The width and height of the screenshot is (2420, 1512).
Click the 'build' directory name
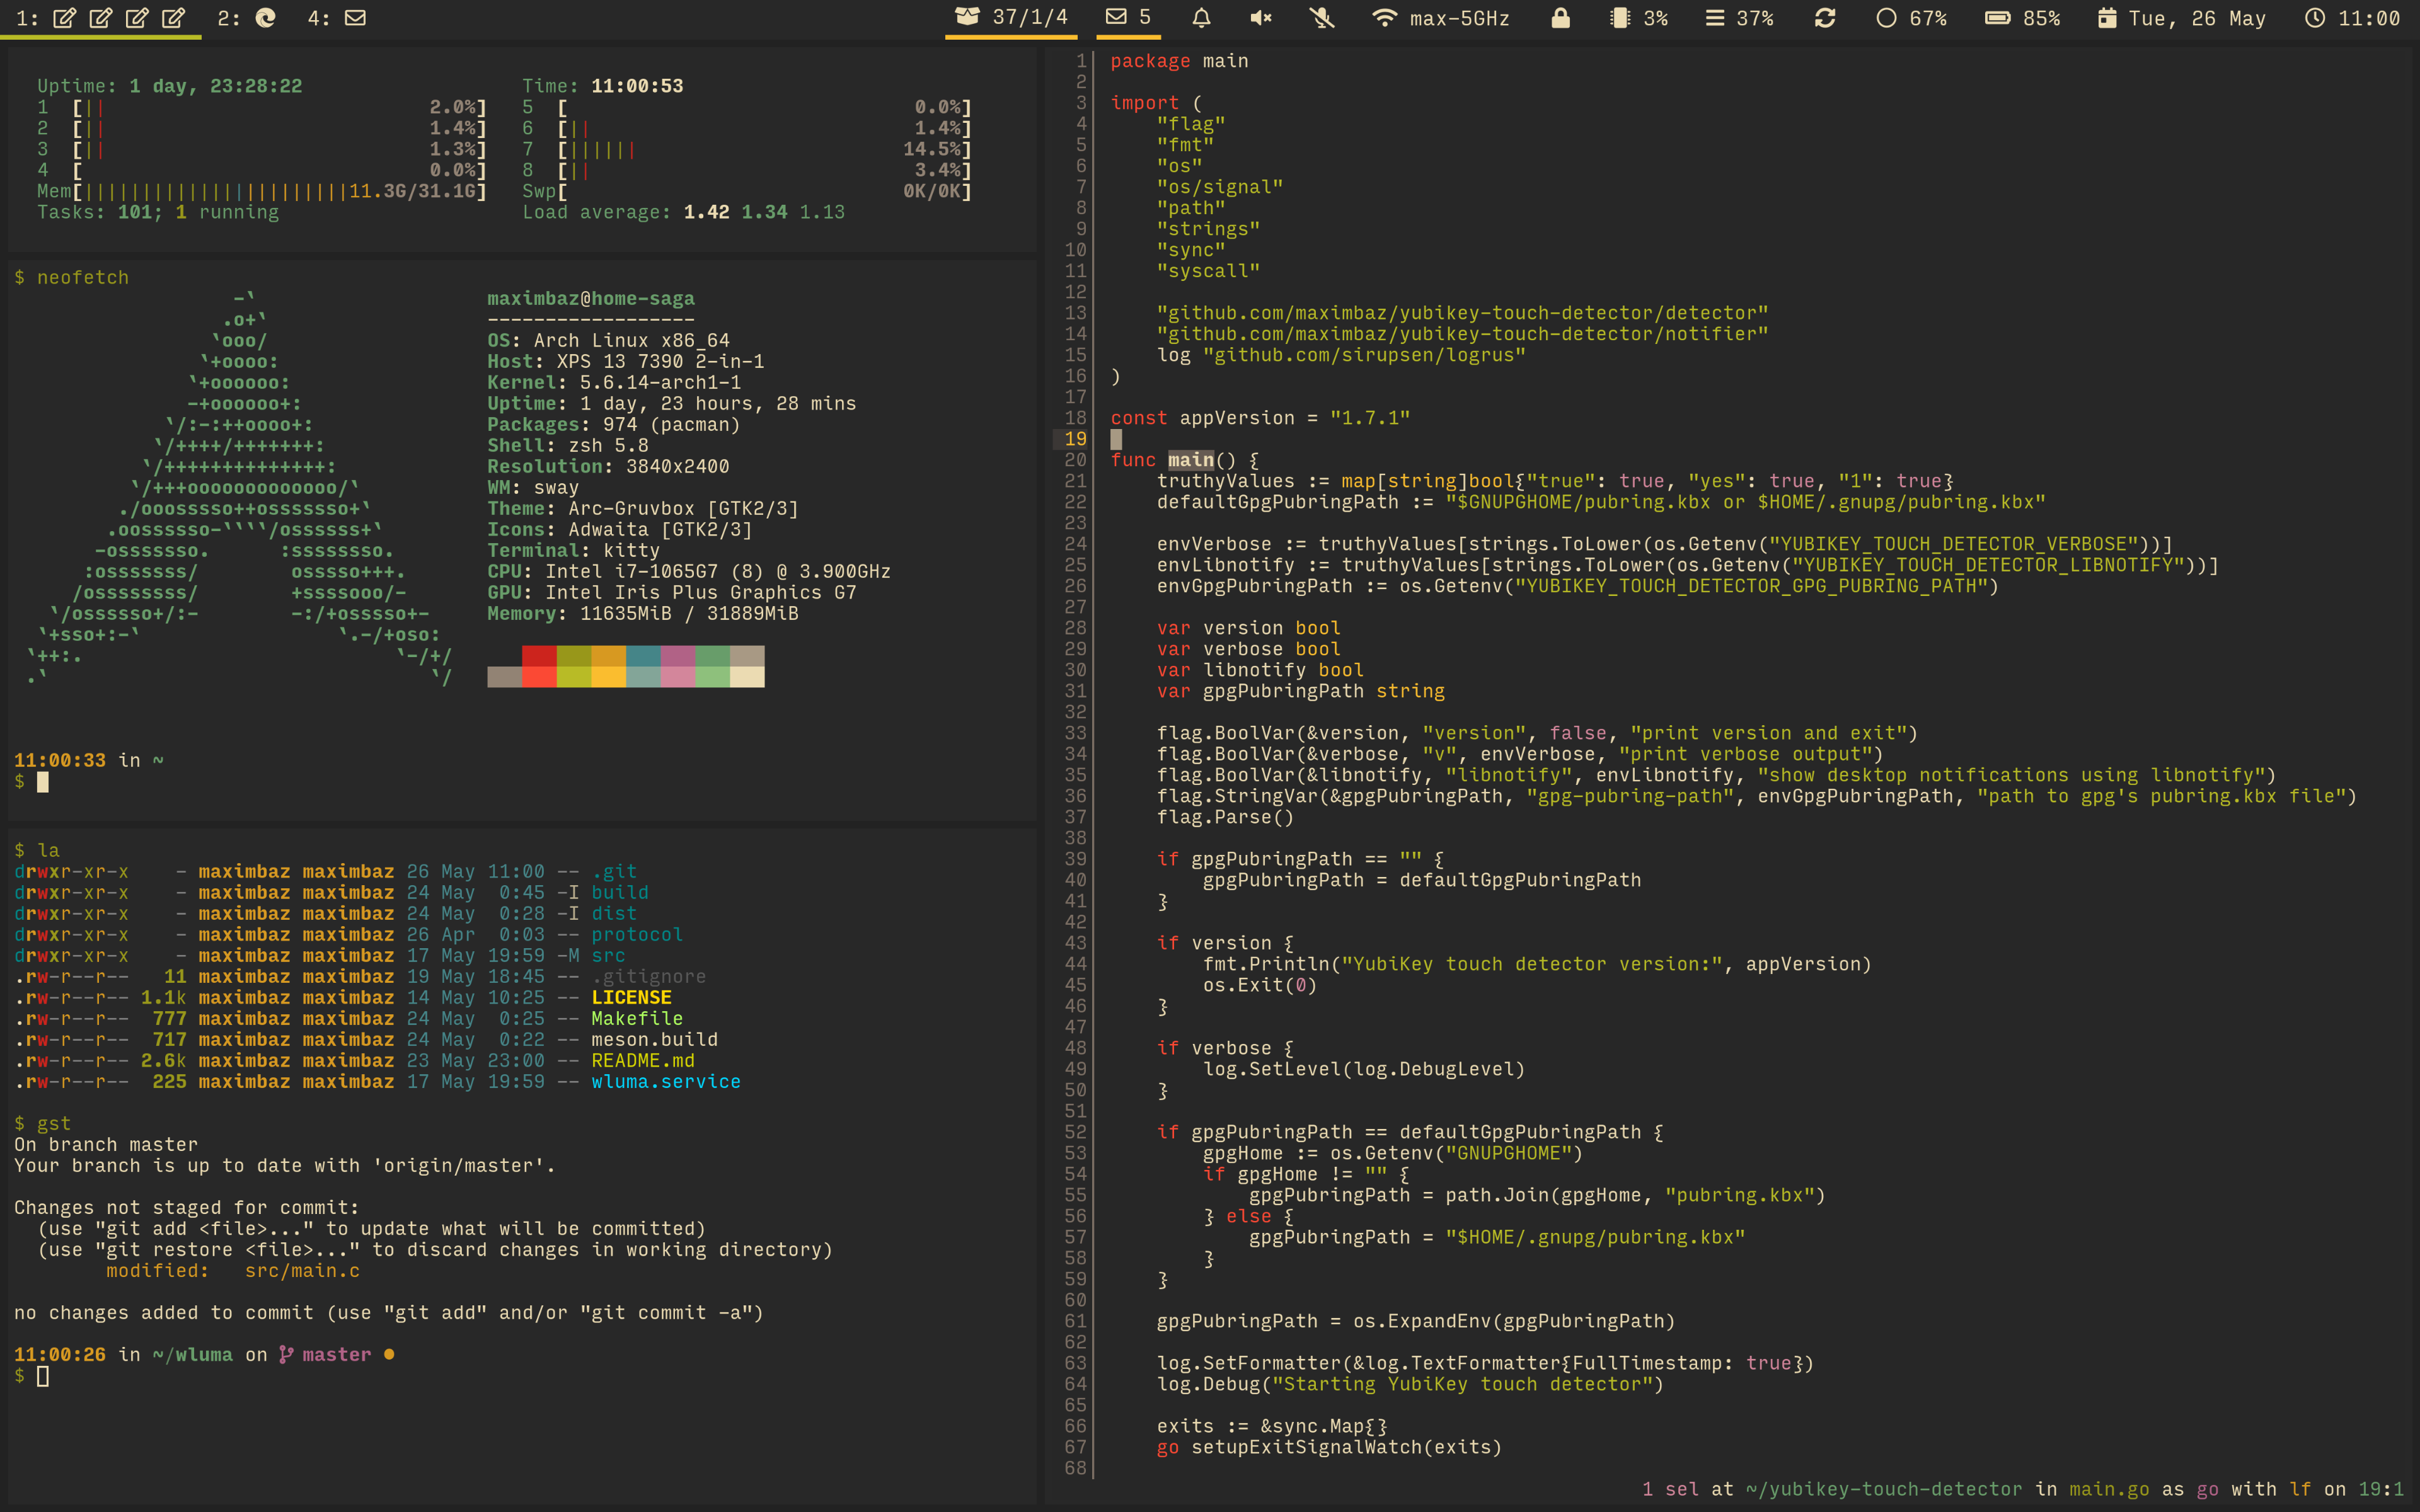coord(620,892)
